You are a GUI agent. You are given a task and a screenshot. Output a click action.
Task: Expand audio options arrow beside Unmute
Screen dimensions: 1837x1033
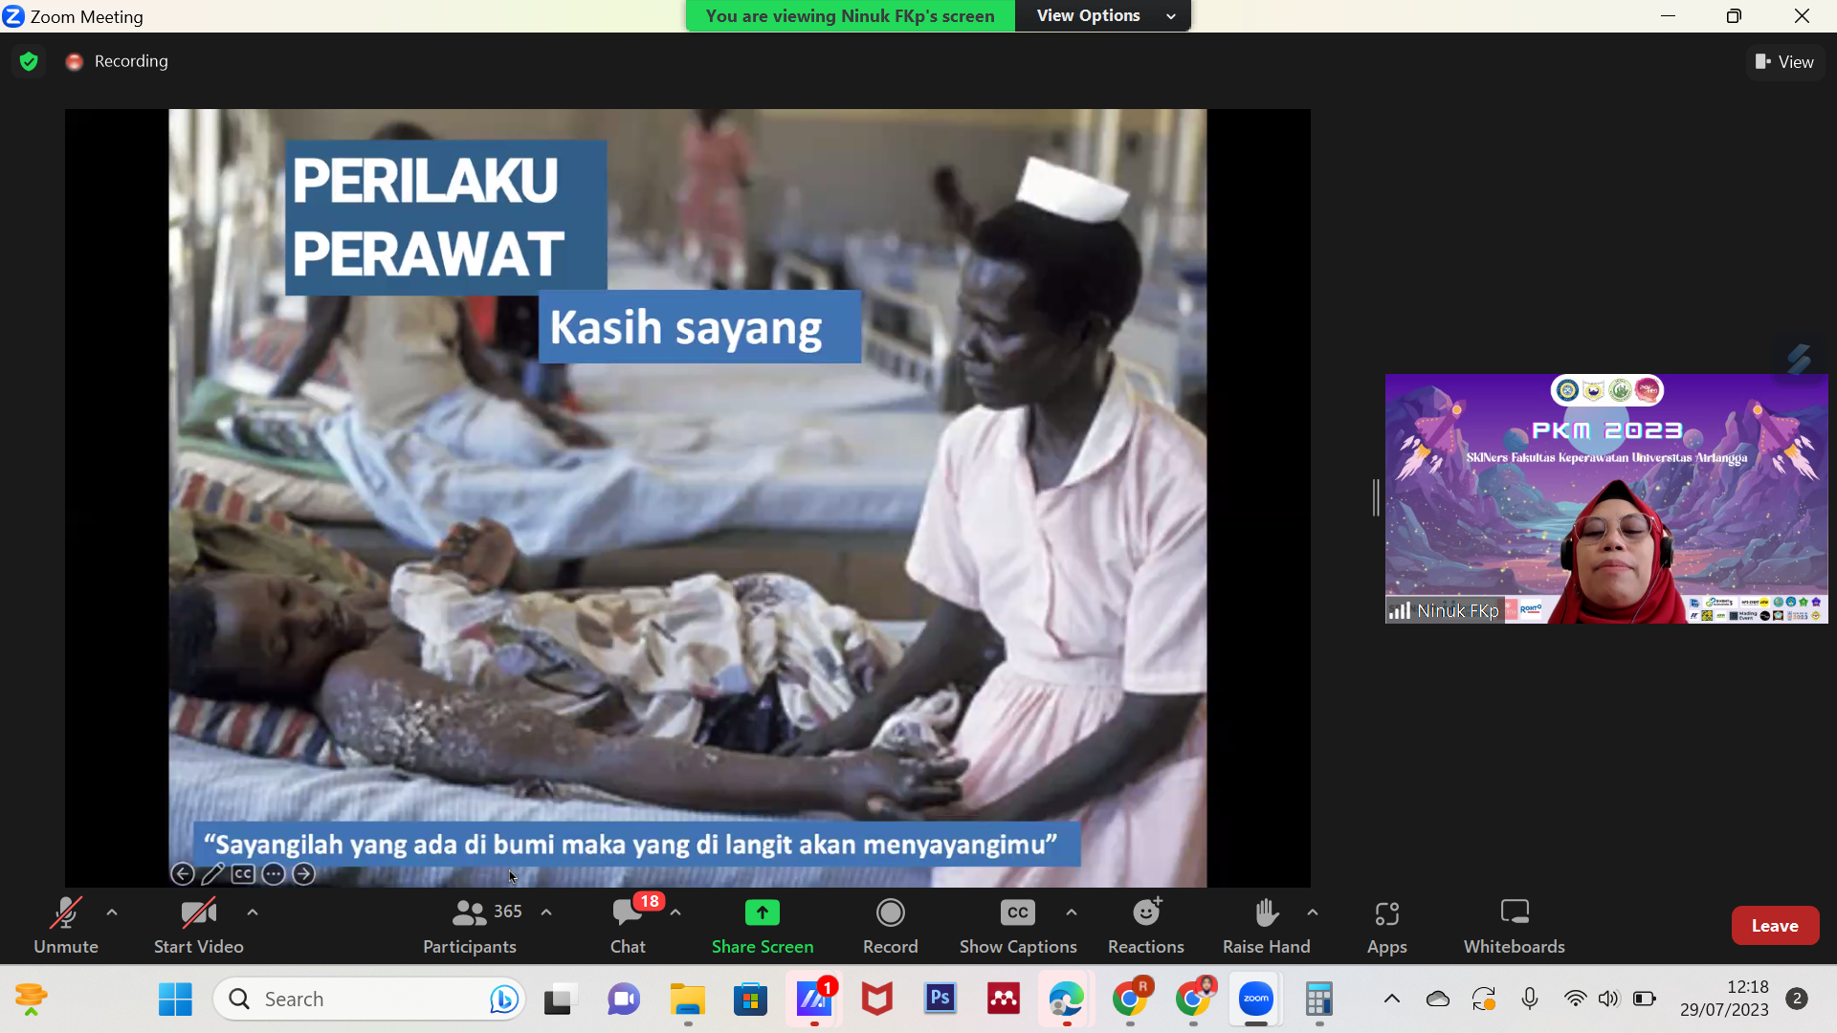pos(112,912)
